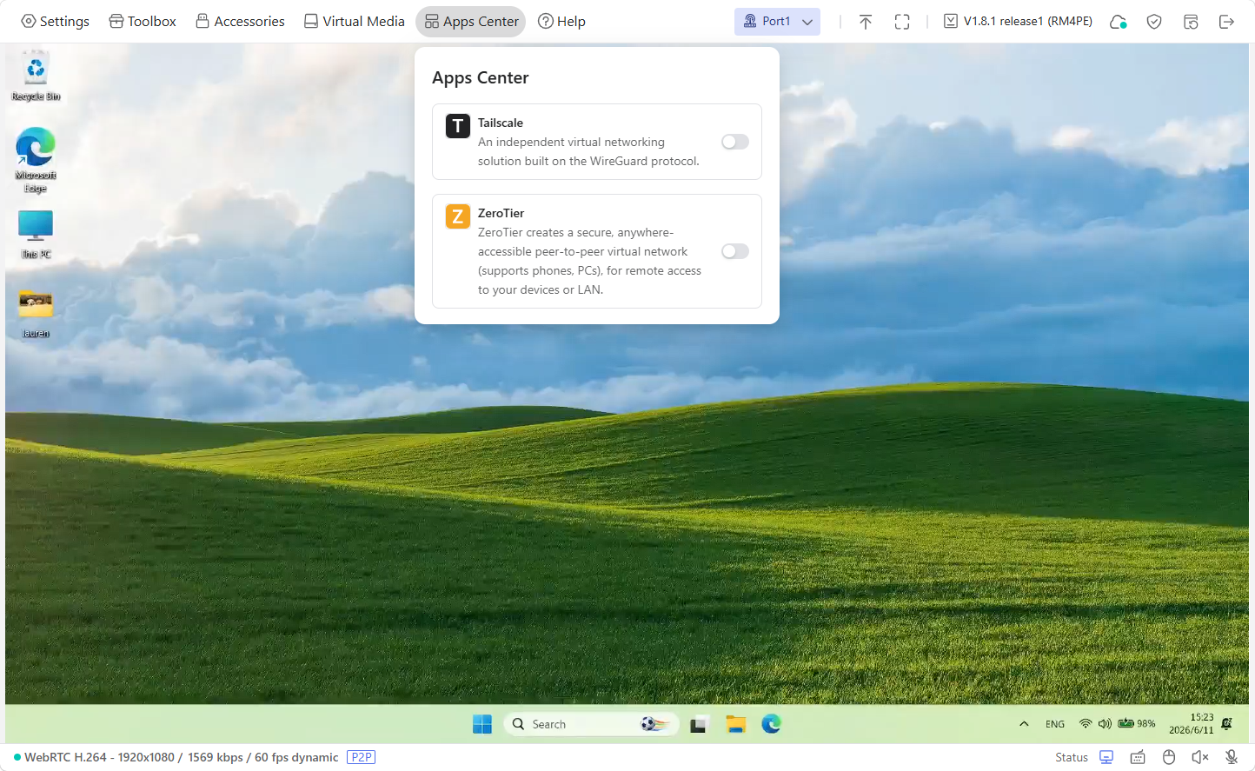Click the ENG language indicator
1255x771 pixels.
(1055, 724)
